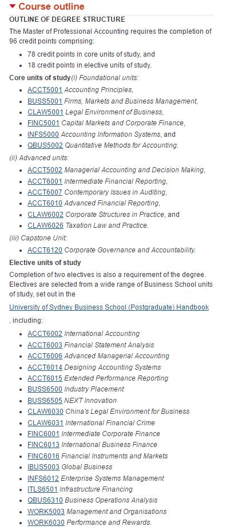238x530 pixels.
Task: Open FINC5001 Capital Markets unit
Action: 43,124
